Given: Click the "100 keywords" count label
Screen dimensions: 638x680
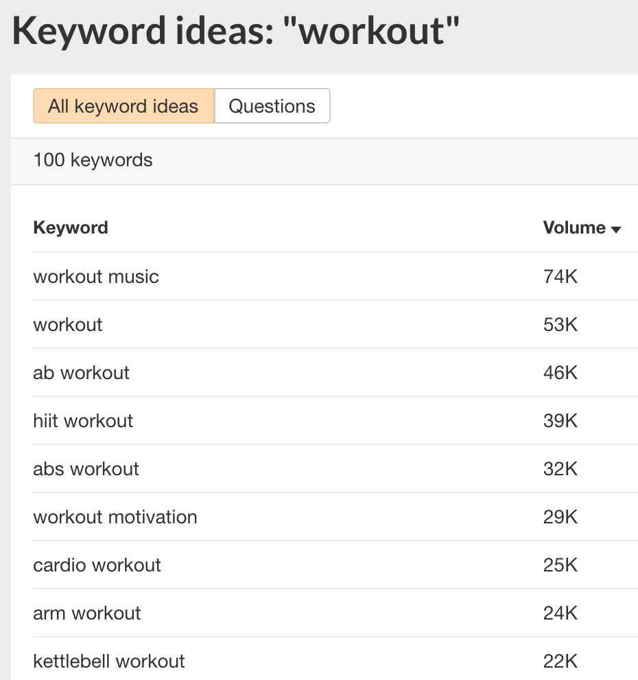Looking at the screenshot, I should click(x=92, y=160).
